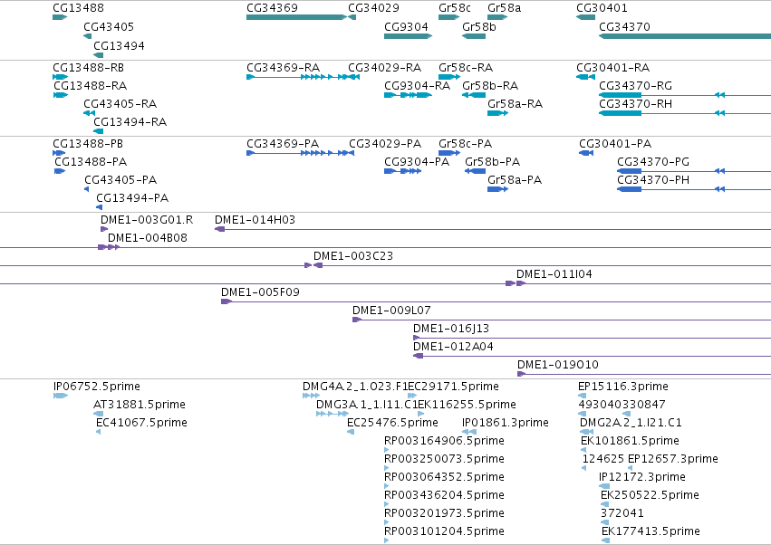Select EST RP003164906.5prime

[x=445, y=441]
